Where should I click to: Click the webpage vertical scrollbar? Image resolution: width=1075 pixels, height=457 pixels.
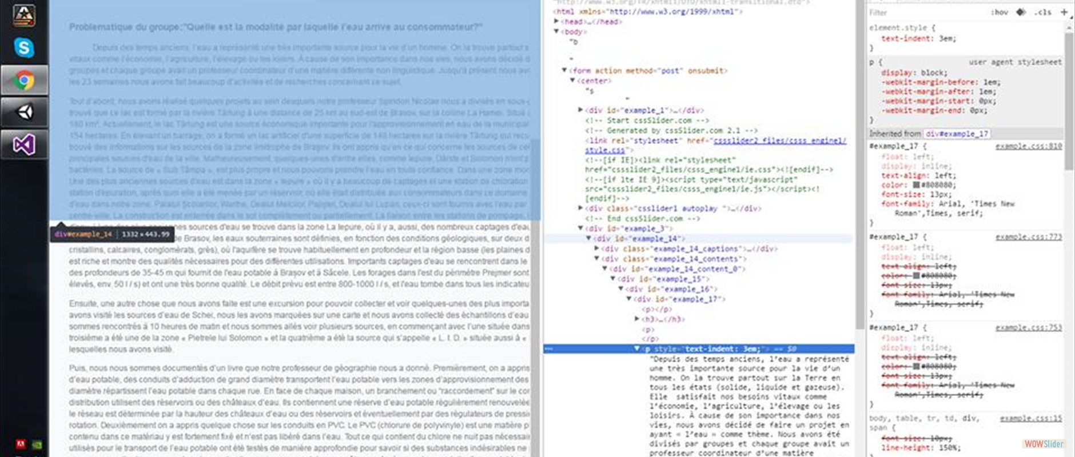[x=536, y=297]
